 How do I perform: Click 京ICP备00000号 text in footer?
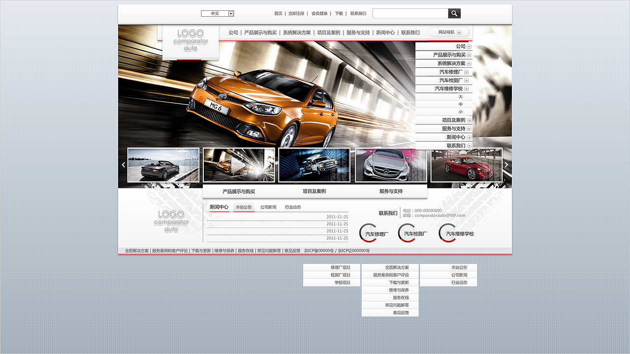coord(319,251)
